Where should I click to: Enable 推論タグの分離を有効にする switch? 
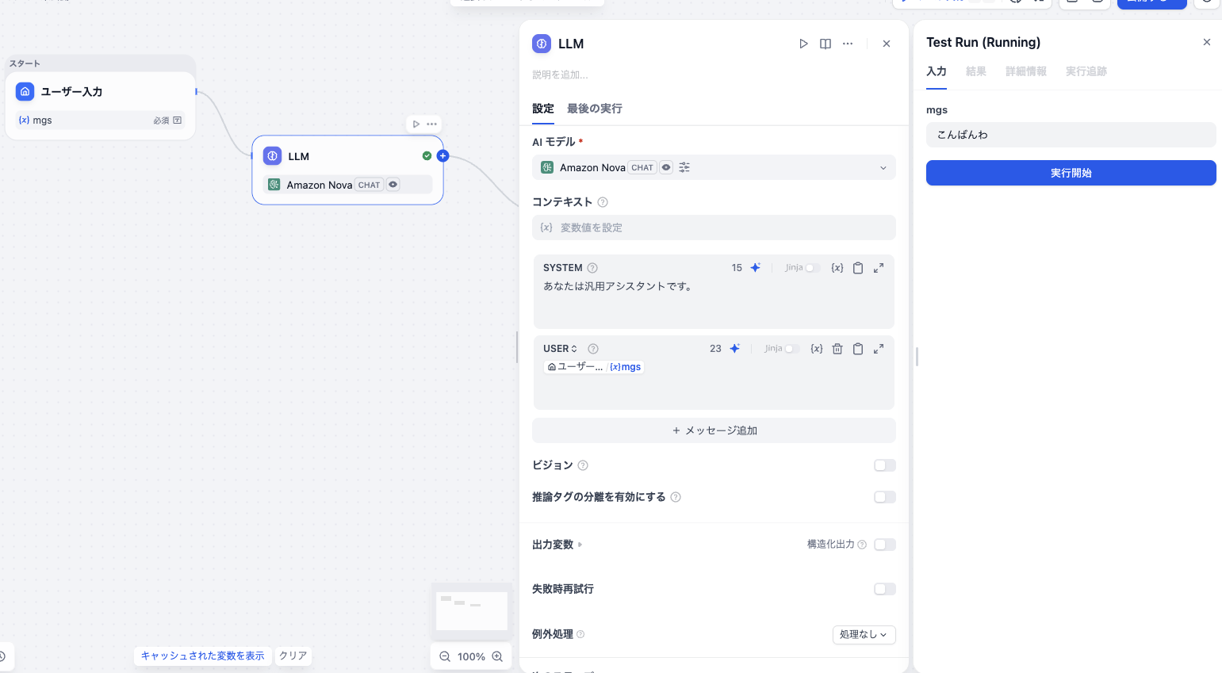pos(885,497)
